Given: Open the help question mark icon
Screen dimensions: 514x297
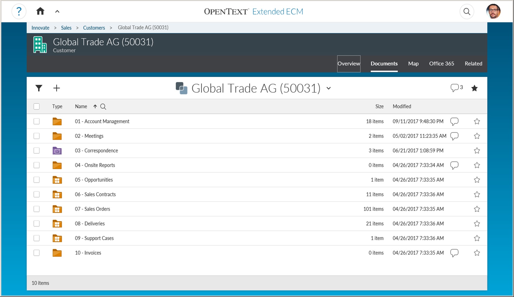Looking at the screenshot, I should point(19,11).
